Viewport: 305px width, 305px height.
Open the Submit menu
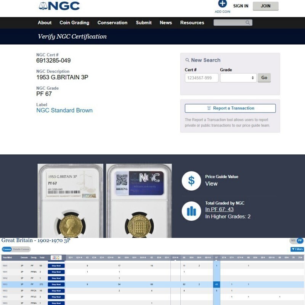coord(144,22)
